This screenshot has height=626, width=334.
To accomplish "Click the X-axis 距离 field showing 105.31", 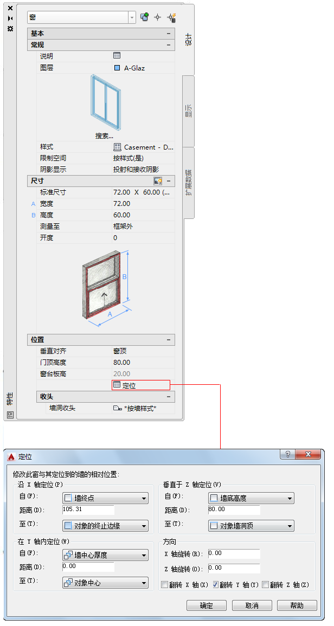I will pos(88,510).
